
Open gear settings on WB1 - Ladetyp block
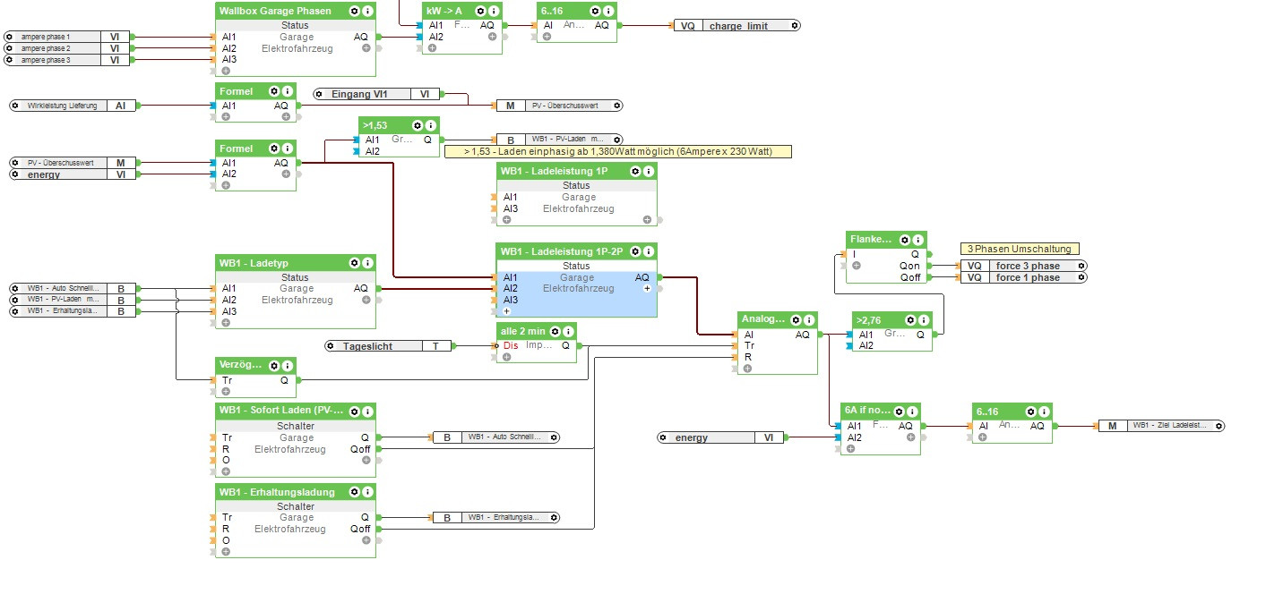355,263
